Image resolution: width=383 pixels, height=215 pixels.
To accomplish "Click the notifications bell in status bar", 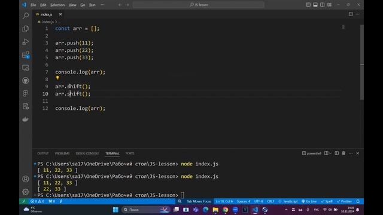I will click(358, 201).
